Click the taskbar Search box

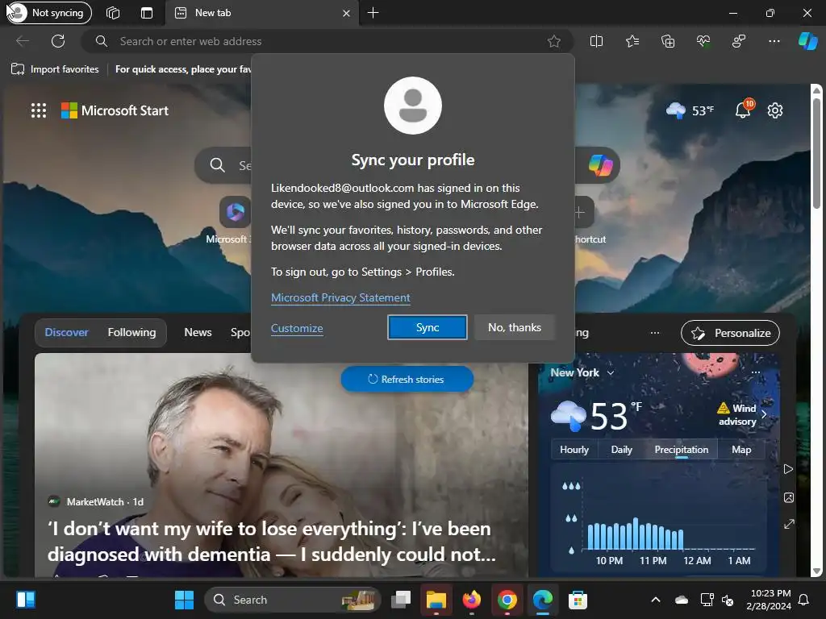[x=292, y=600]
